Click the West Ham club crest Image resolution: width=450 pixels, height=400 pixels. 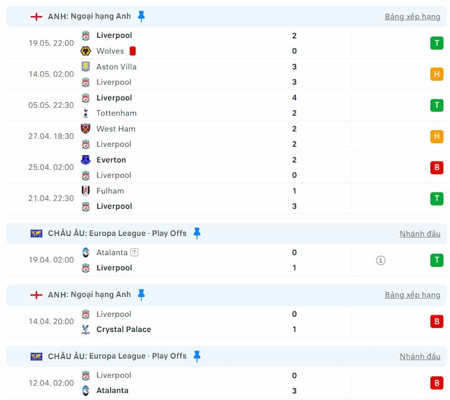pos(85,129)
